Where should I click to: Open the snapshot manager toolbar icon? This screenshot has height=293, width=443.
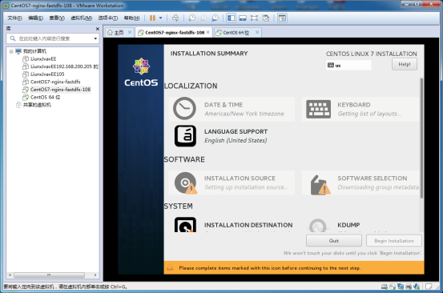pyautogui.click(x=215, y=18)
